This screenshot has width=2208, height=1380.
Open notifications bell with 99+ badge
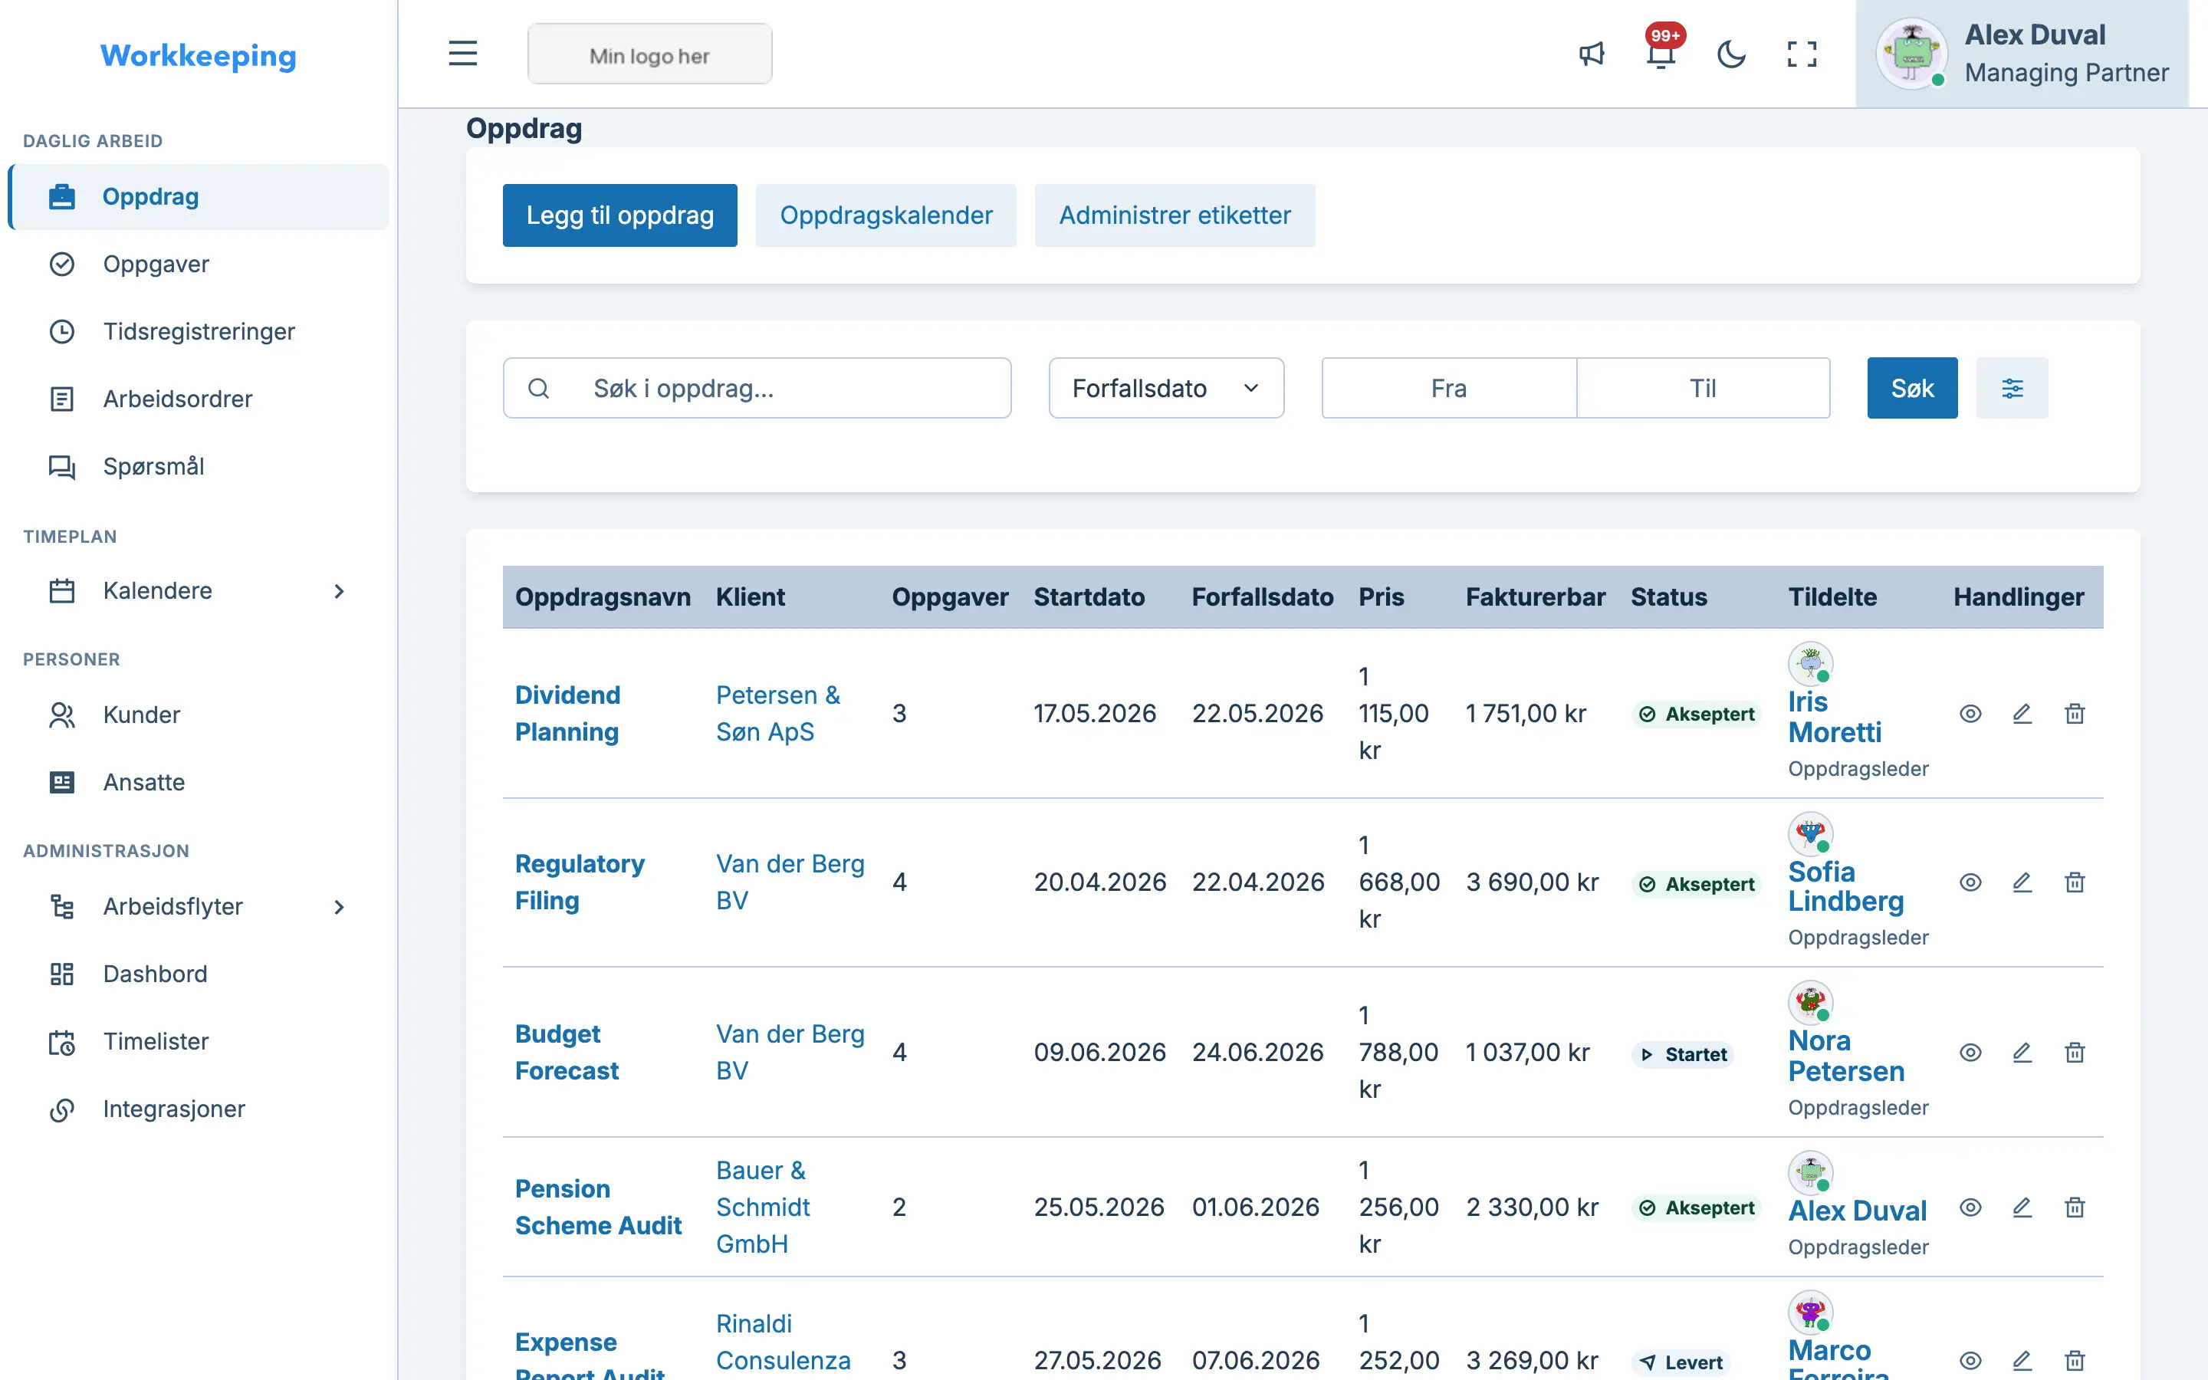point(1661,54)
